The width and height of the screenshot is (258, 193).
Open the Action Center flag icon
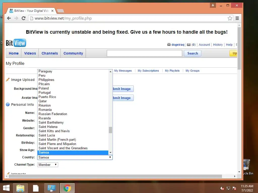[234, 188]
